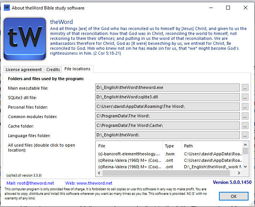Click the Language files folder path field

[x=167, y=135]
